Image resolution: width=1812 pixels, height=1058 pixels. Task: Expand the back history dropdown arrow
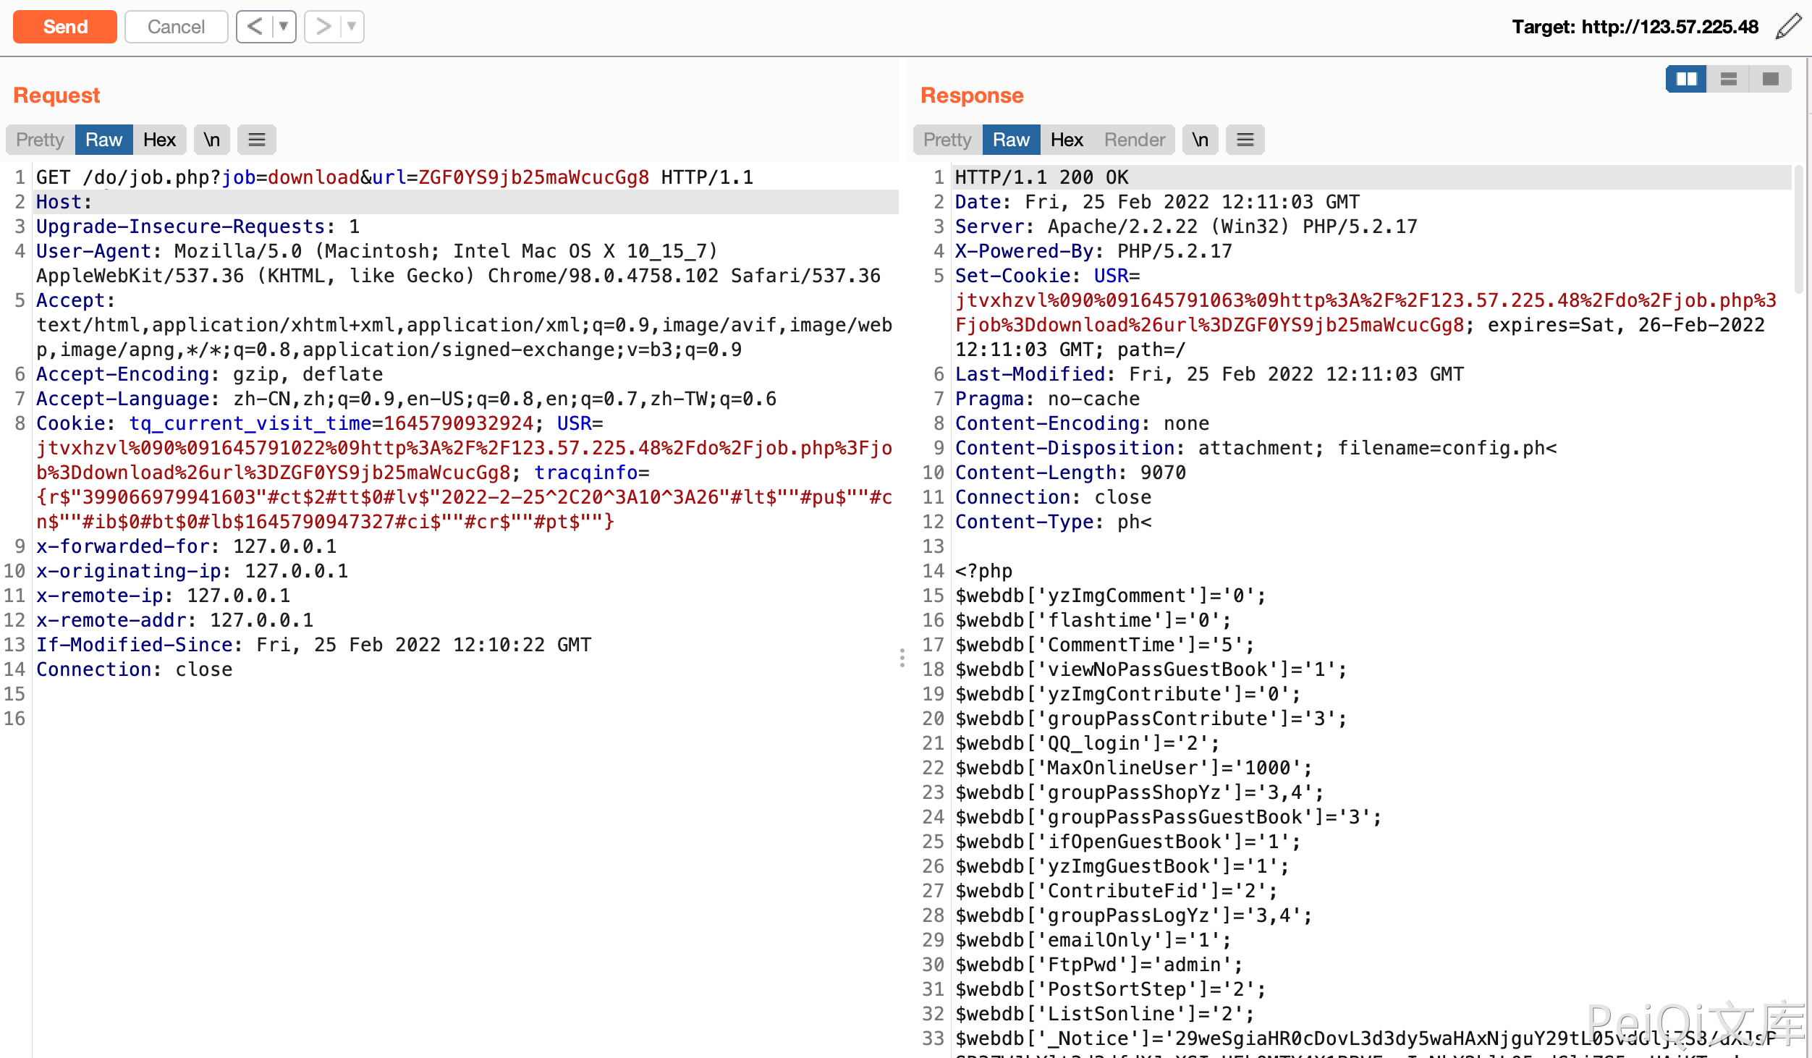pos(284,27)
